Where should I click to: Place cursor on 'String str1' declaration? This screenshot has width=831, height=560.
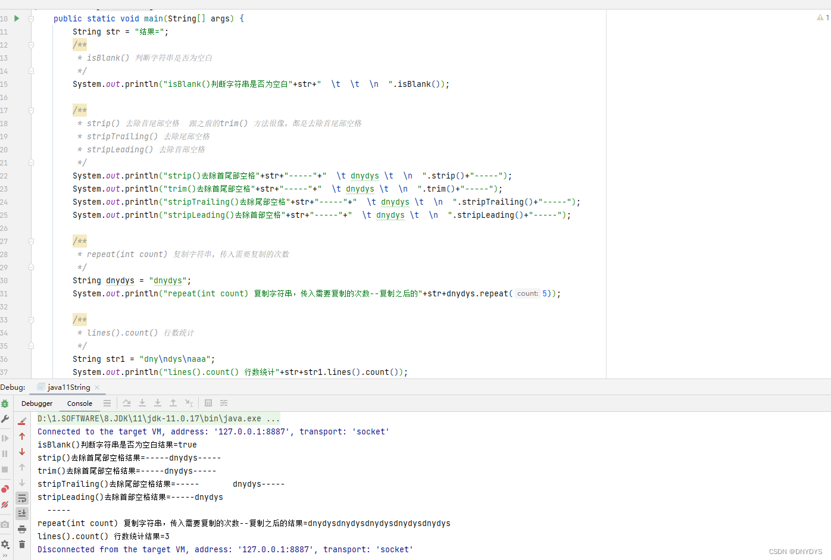pyautogui.click(x=143, y=359)
